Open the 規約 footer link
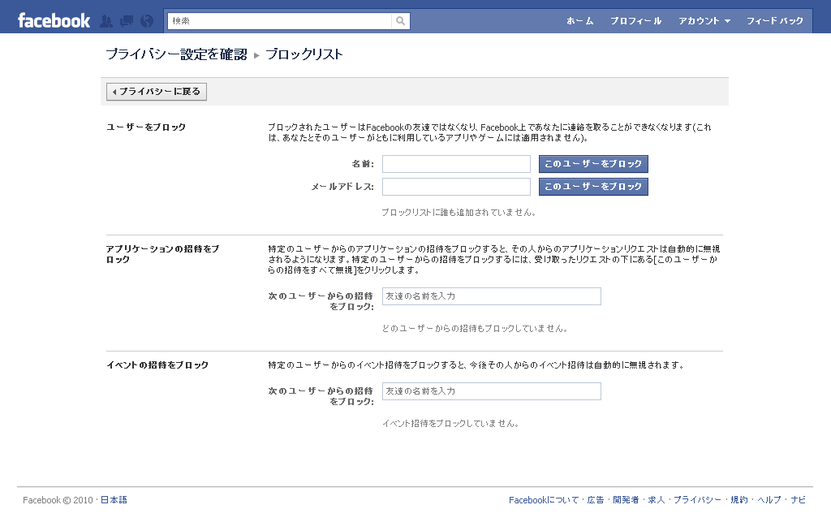 click(739, 500)
